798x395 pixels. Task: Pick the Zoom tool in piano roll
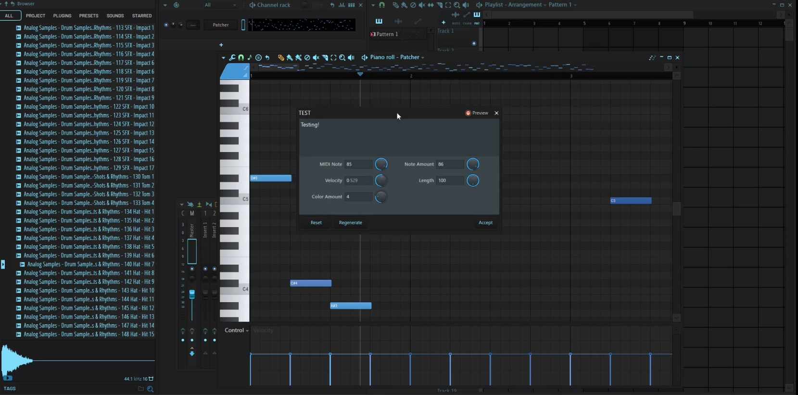[342, 58]
